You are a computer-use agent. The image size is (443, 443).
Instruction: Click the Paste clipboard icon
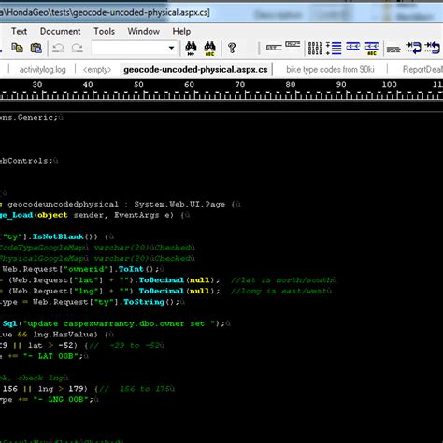tap(36, 48)
